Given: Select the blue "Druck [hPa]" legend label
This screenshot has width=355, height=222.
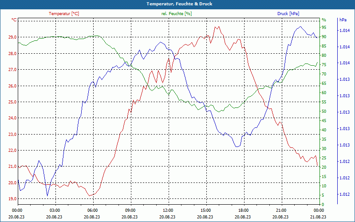Looking at the screenshot, I should [288, 14].
